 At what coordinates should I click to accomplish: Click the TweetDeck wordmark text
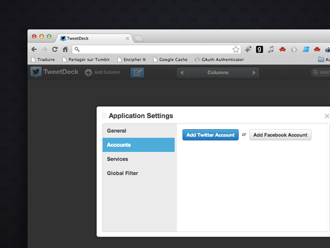[x=61, y=72]
